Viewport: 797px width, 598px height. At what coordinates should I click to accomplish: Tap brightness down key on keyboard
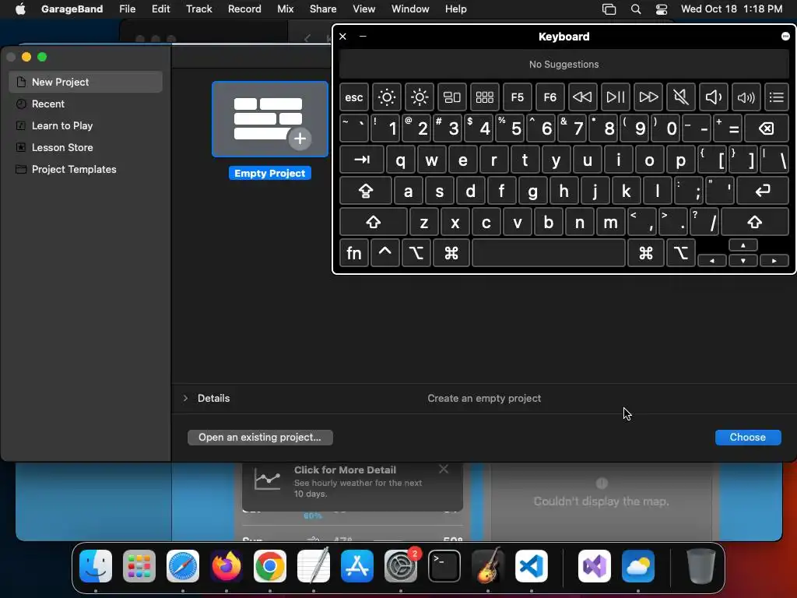pyautogui.click(x=387, y=97)
